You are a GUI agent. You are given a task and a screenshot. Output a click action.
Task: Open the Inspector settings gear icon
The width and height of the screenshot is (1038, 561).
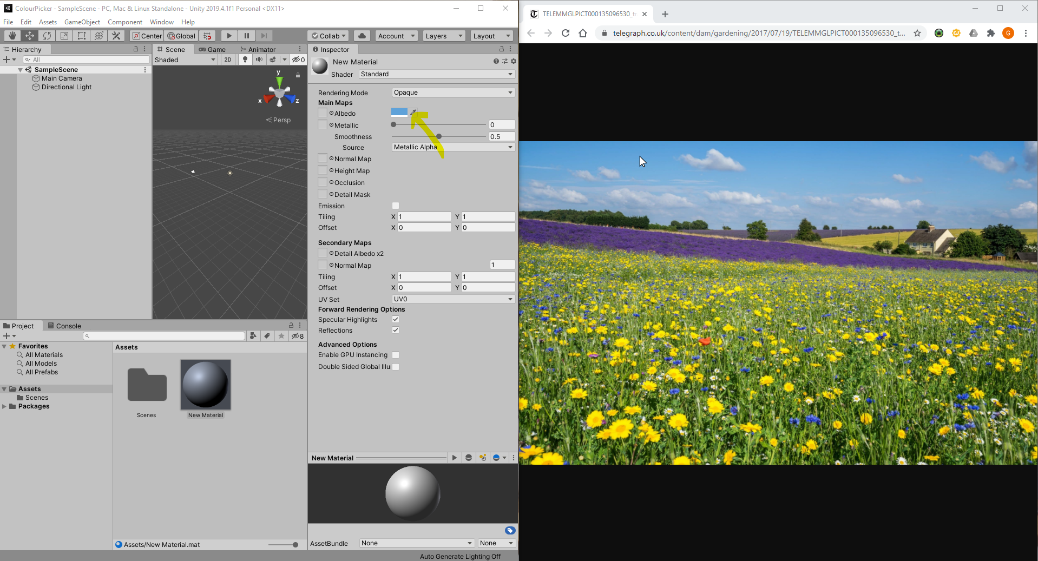tap(513, 61)
